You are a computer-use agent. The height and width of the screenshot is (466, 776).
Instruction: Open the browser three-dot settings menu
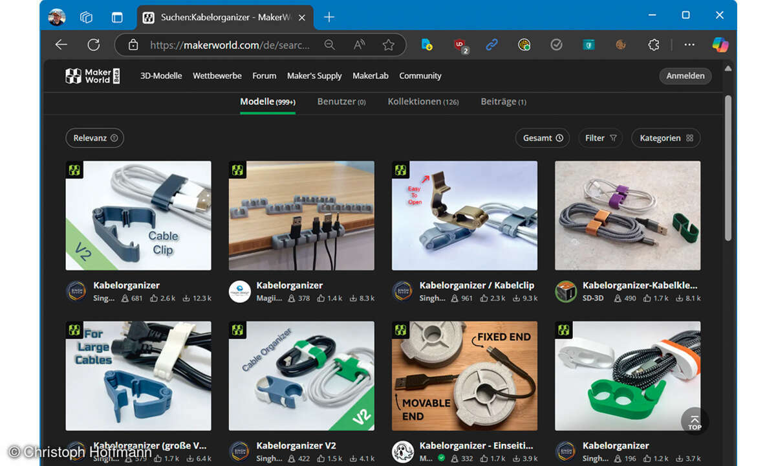pos(689,45)
